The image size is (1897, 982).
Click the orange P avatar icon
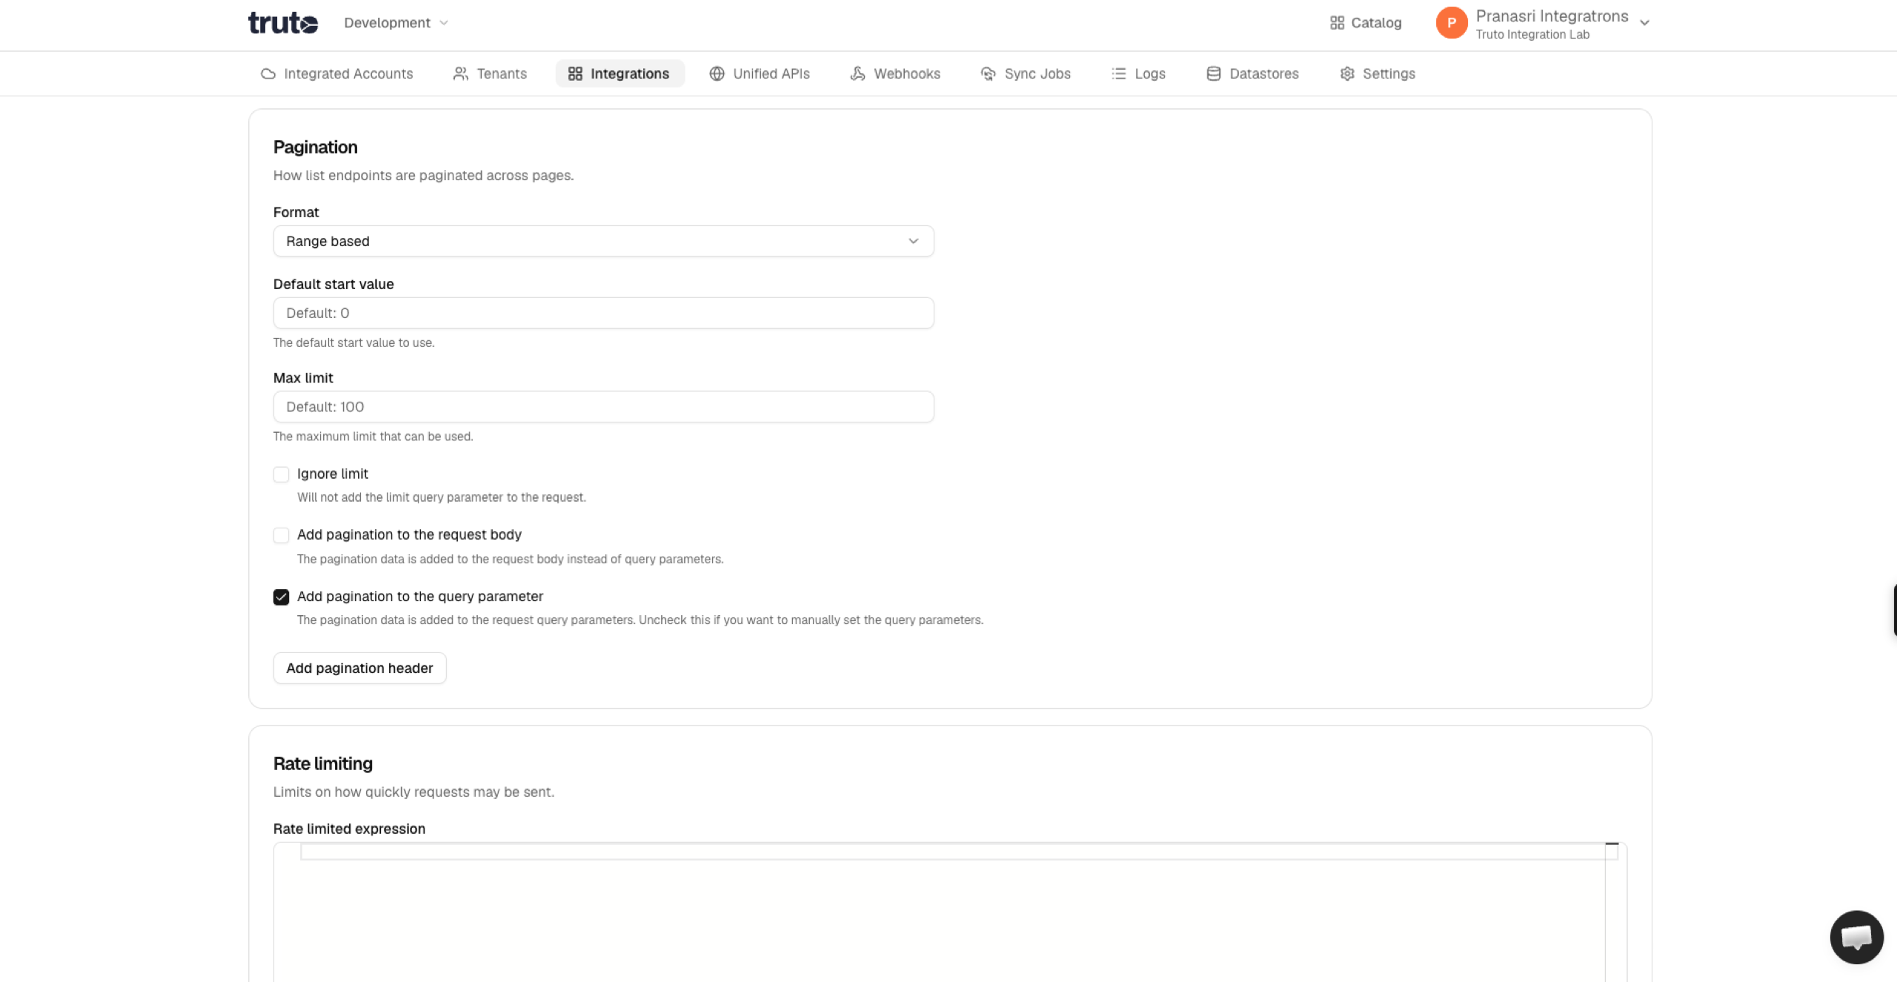click(x=1451, y=23)
